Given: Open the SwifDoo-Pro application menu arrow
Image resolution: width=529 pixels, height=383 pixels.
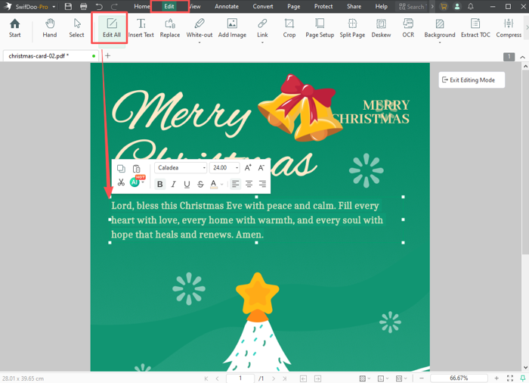Looking at the screenshot, I should [x=54, y=7].
